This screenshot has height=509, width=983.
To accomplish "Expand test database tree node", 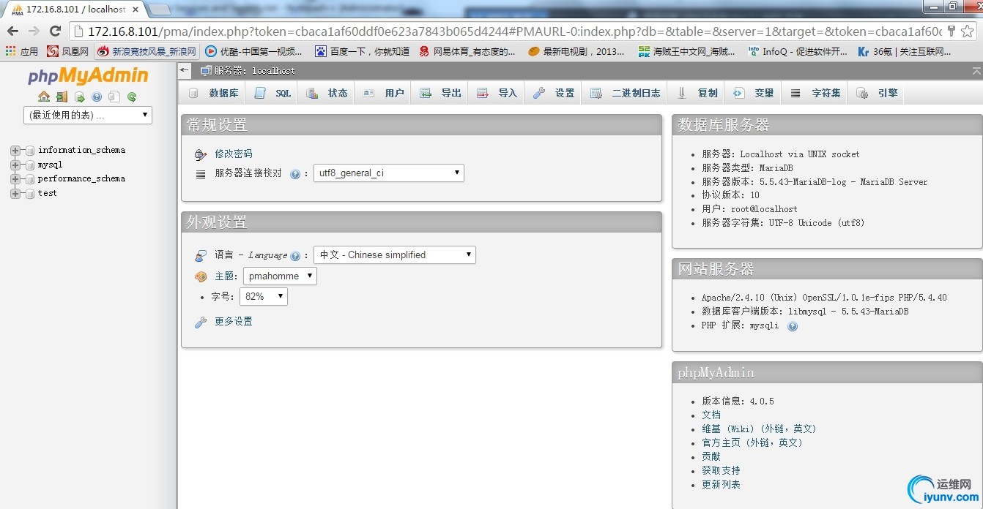I will pos(15,194).
